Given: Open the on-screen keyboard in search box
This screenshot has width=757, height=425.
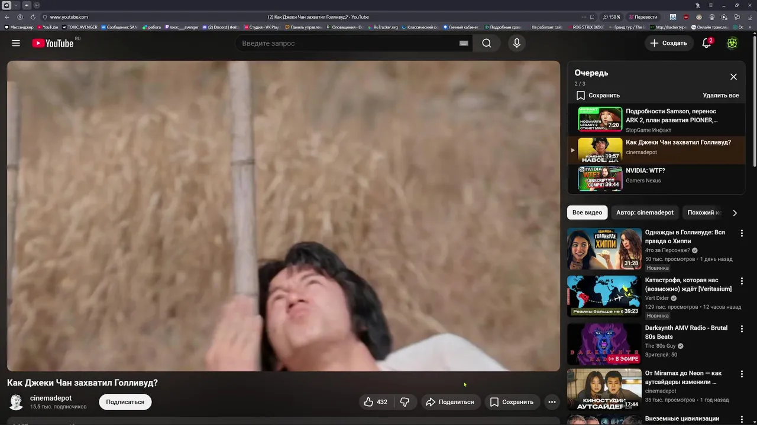Looking at the screenshot, I should pos(464,43).
